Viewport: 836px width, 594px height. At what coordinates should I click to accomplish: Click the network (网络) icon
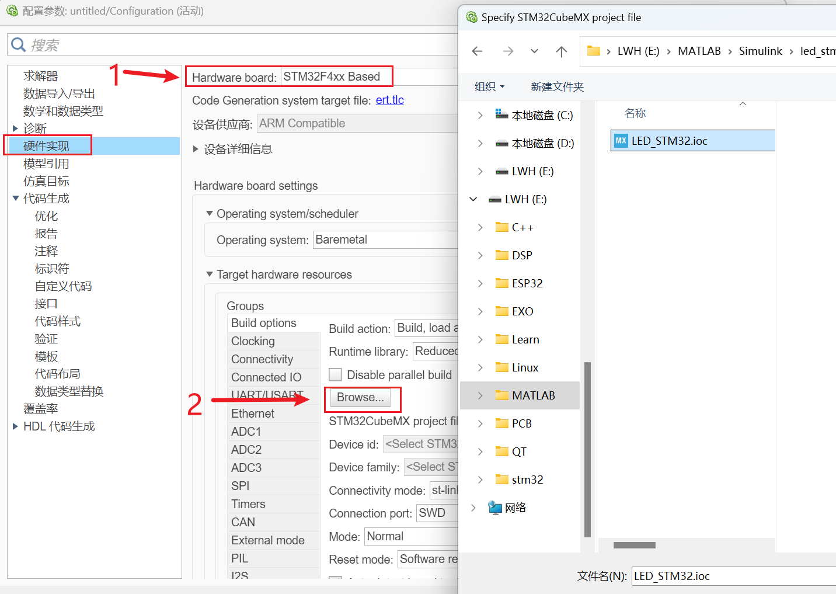tap(495, 508)
